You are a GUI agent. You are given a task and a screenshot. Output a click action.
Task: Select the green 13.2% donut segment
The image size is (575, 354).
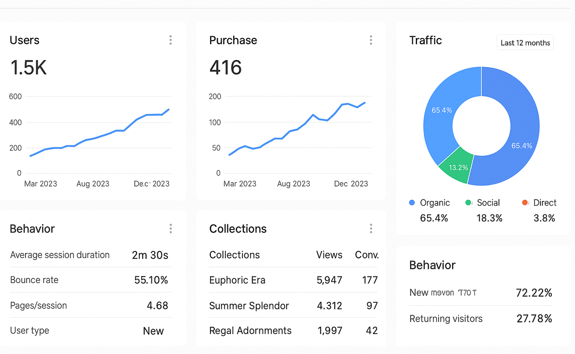pos(457,167)
